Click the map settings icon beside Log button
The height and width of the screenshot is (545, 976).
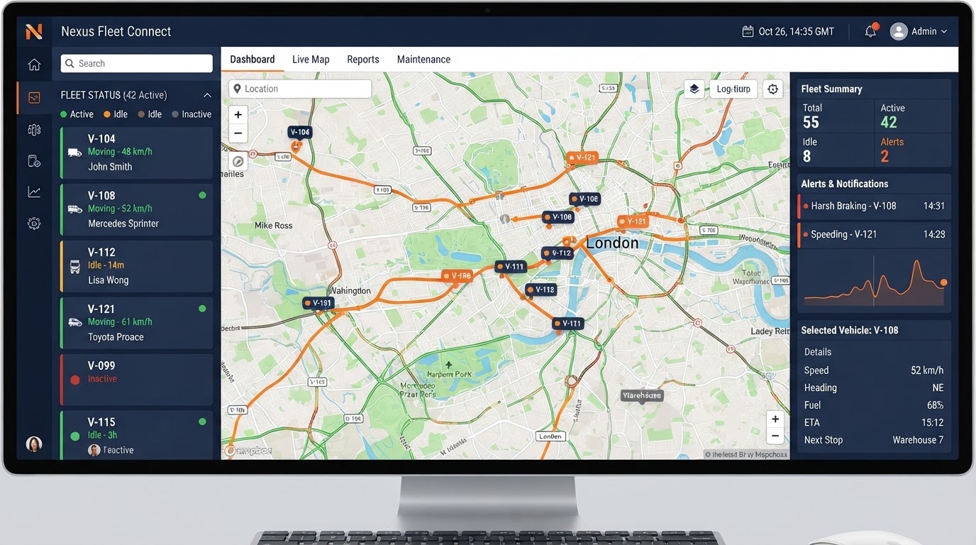point(772,89)
